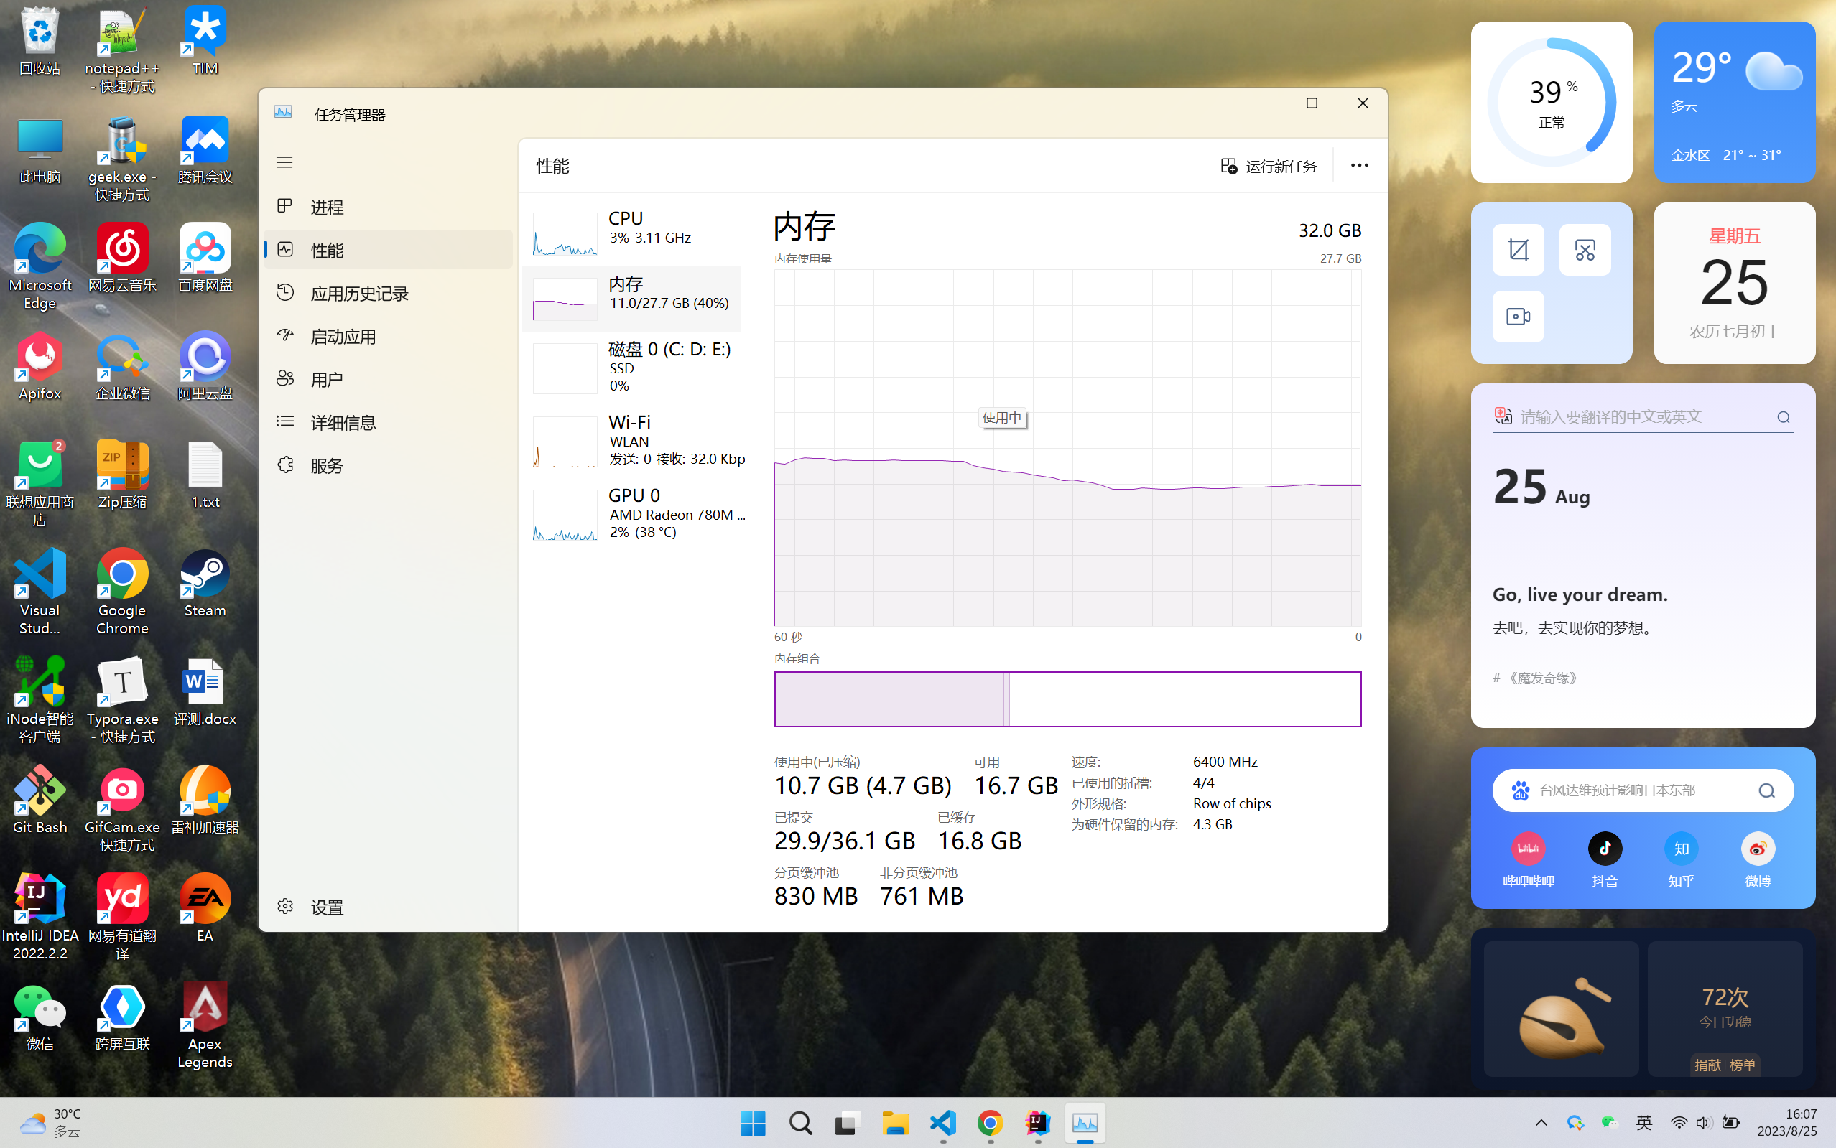Open the GifCam.exe shortcut icon
This screenshot has width=1836, height=1148.
pyautogui.click(x=122, y=809)
